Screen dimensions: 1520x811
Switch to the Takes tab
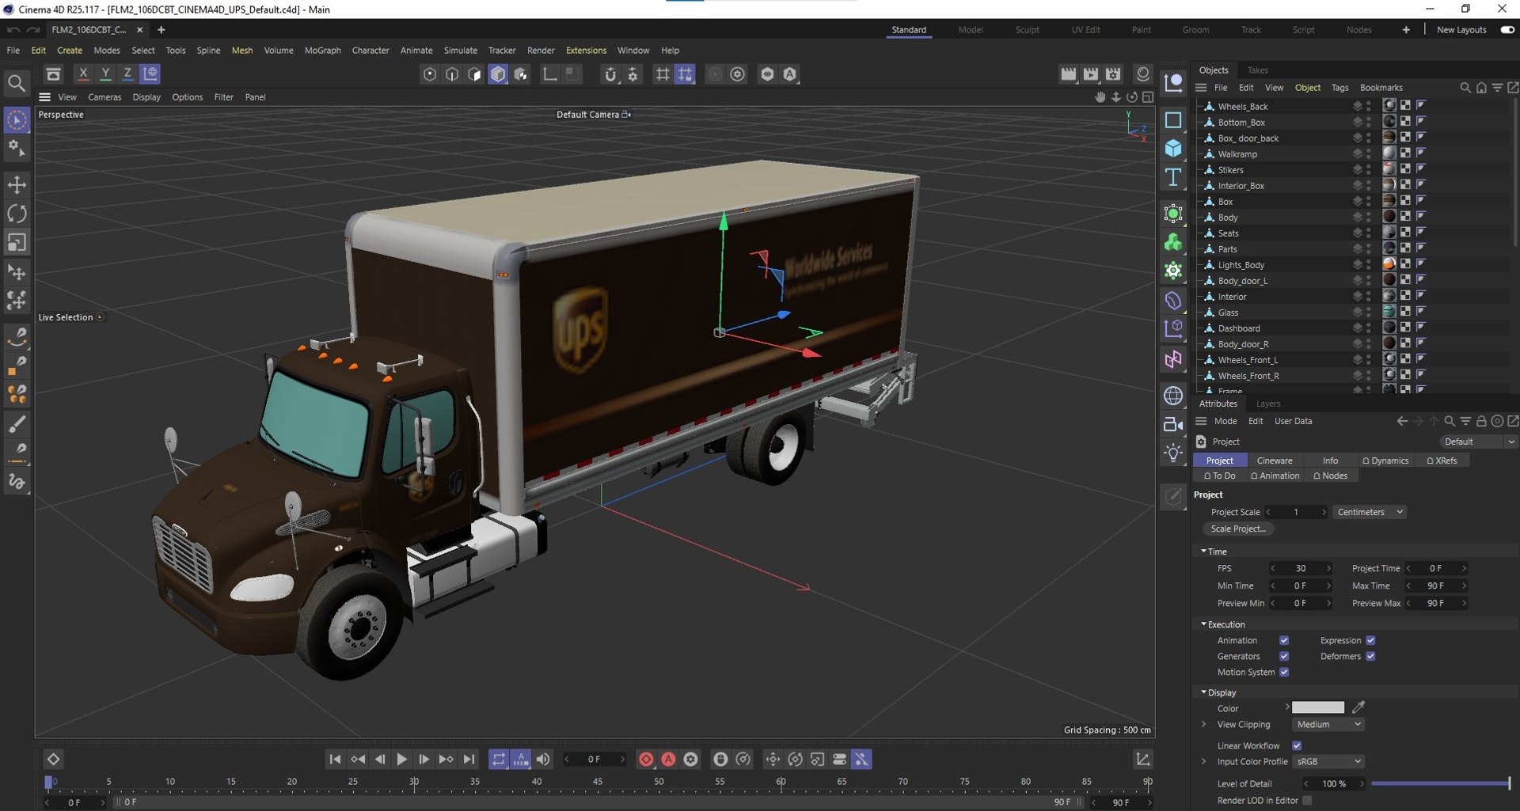tap(1257, 70)
